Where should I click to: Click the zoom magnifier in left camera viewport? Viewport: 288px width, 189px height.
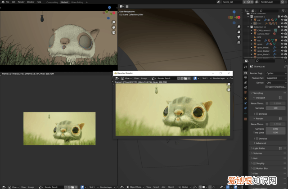[113, 22]
